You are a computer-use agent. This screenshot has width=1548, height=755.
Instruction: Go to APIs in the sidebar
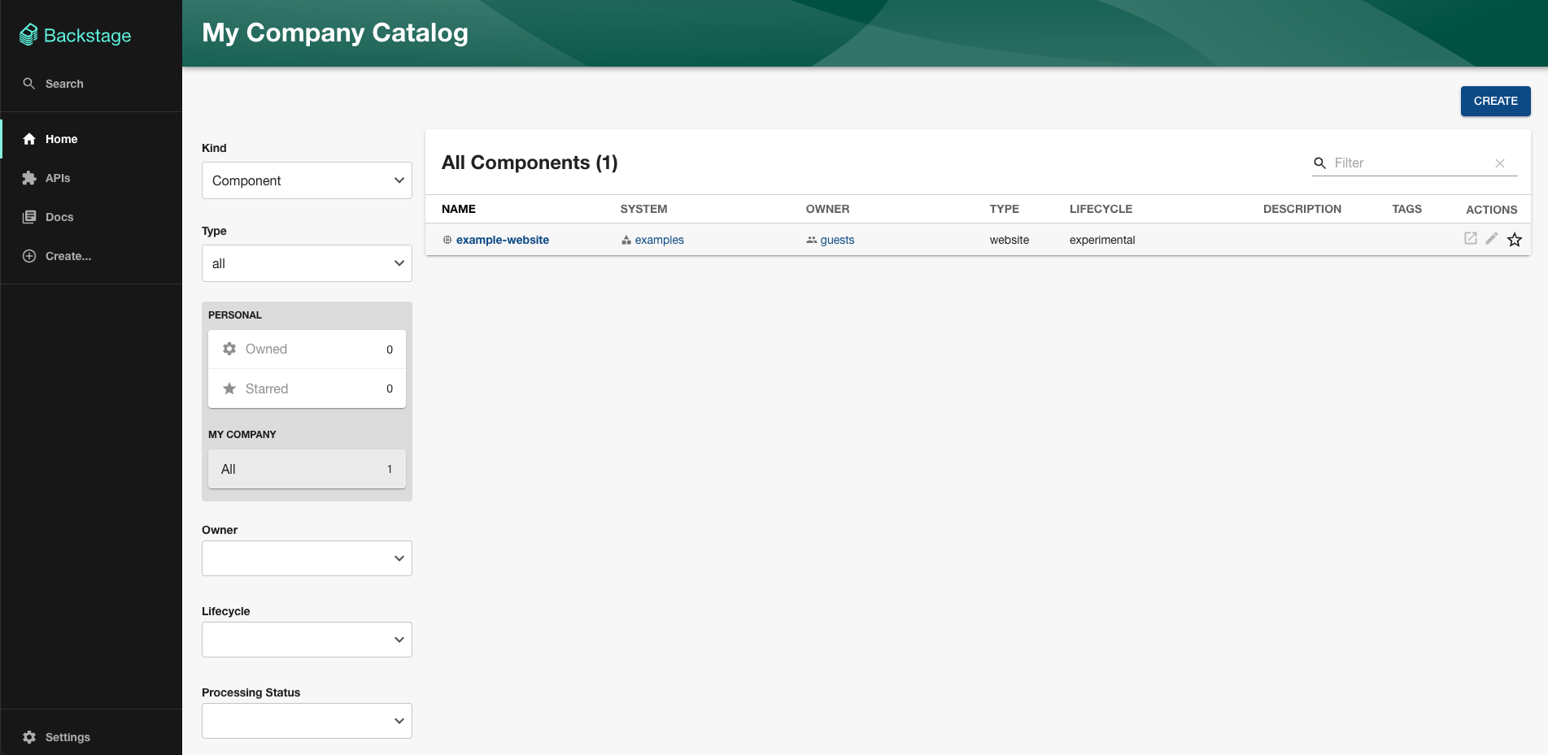(x=57, y=178)
